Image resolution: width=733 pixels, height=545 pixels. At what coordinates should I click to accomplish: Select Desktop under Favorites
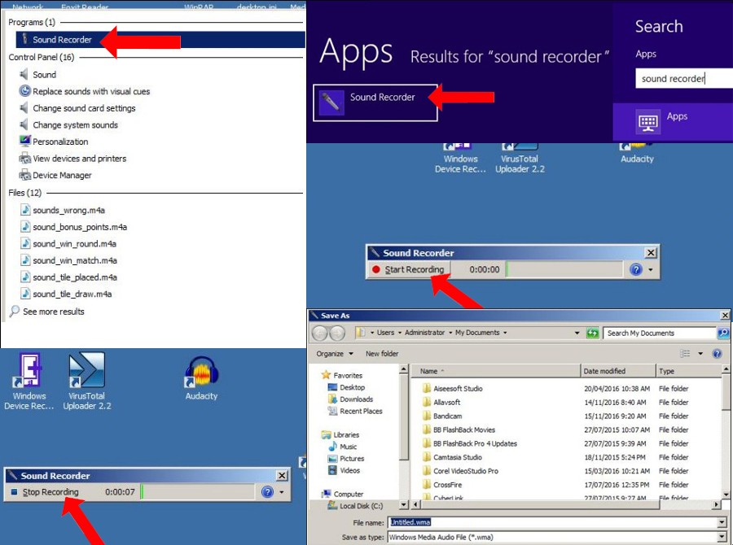tap(352, 388)
